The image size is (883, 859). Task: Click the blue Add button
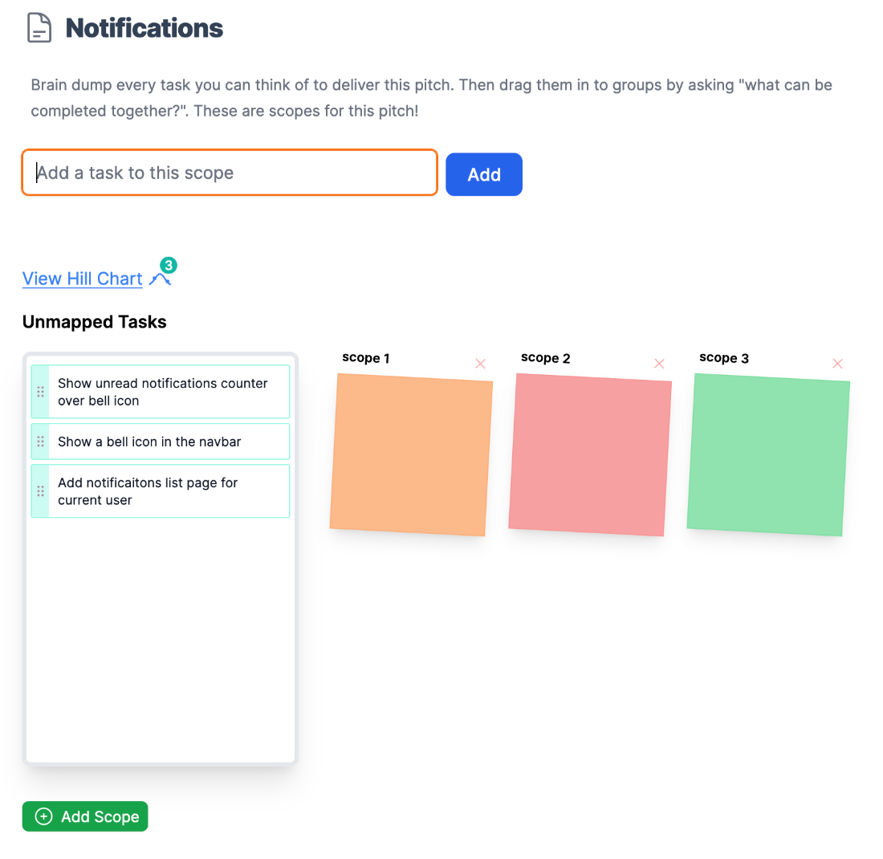(484, 174)
